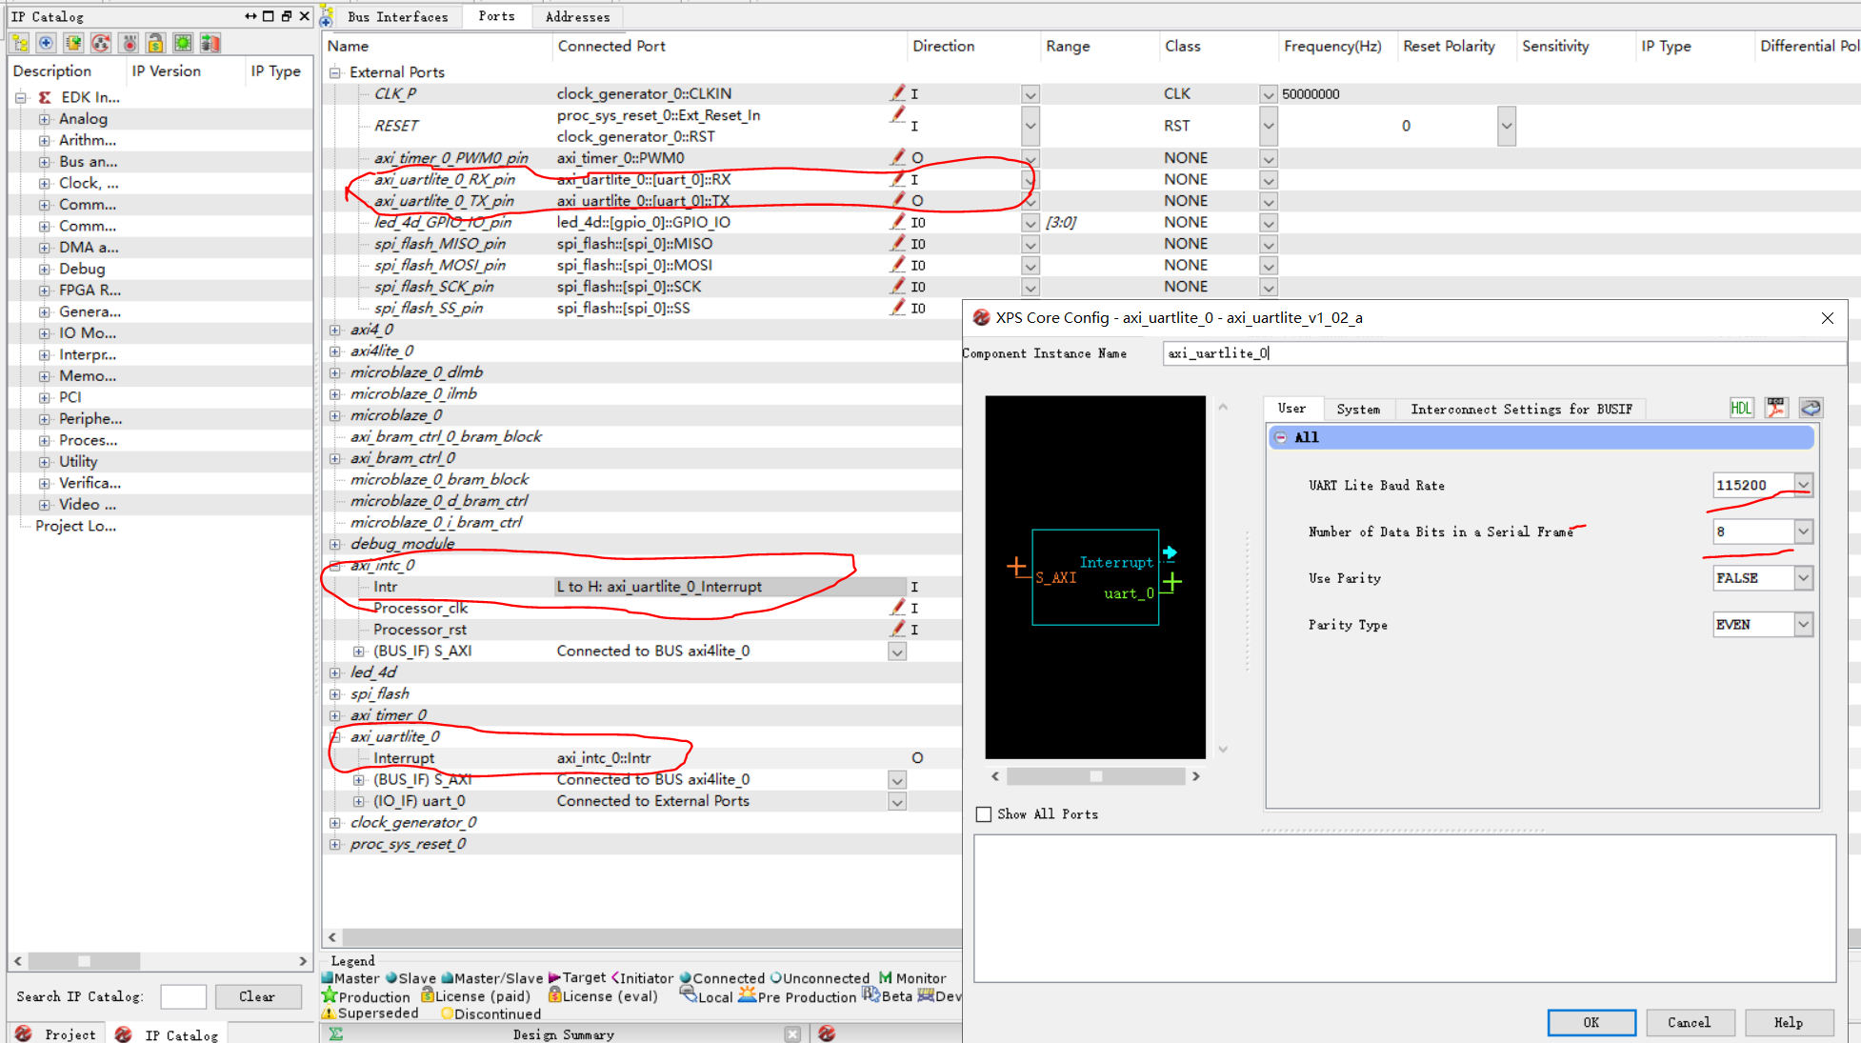Switch to the System tab in Core Config
The height and width of the screenshot is (1043, 1861).
[x=1358, y=409]
